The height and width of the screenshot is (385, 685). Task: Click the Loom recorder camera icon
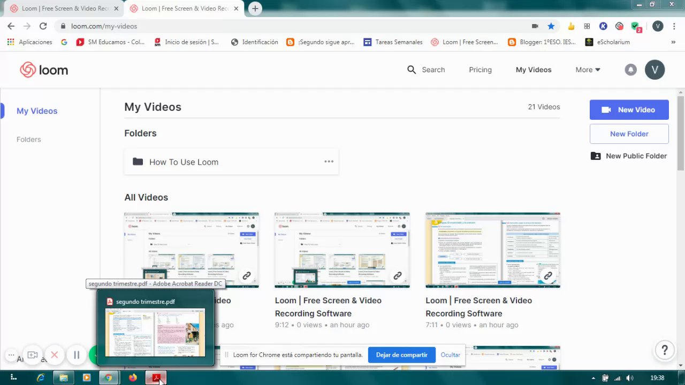point(32,355)
